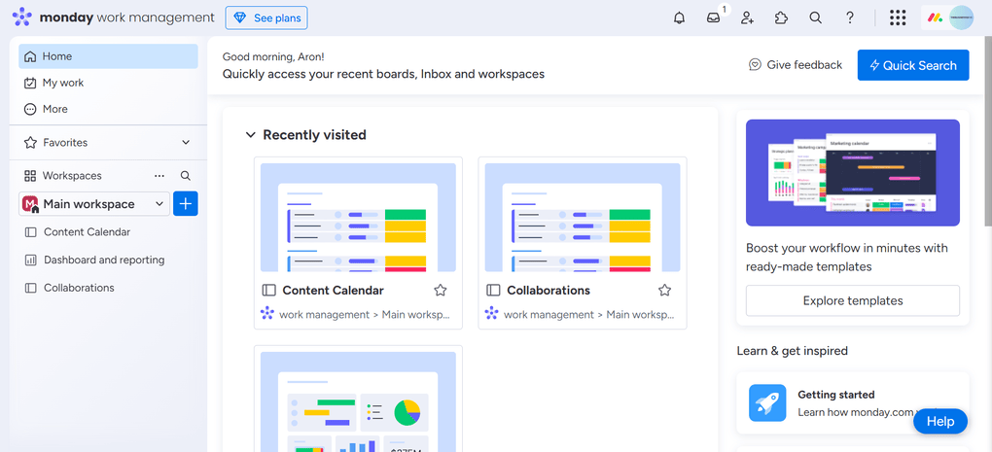Expand the Favorites section chevron
The width and height of the screenshot is (992, 452).
tap(186, 143)
